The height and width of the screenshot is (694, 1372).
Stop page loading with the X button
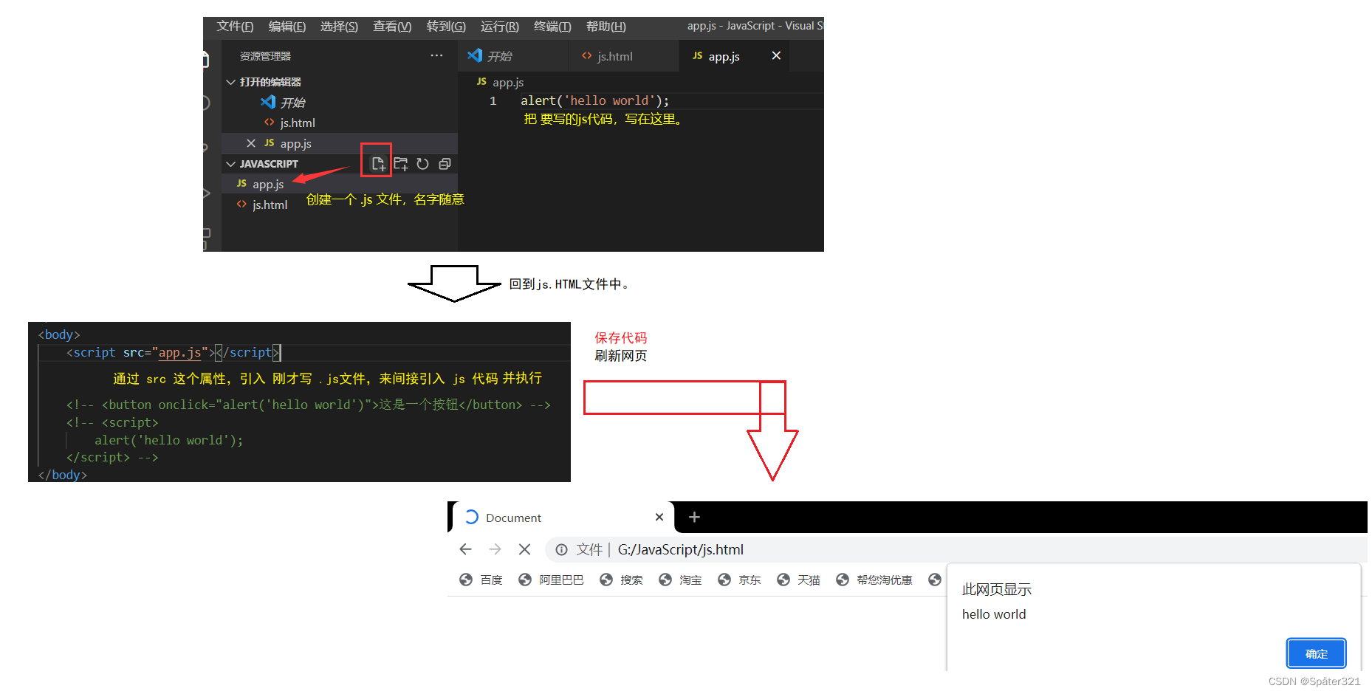pyautogui.click(x=524, y=549)
